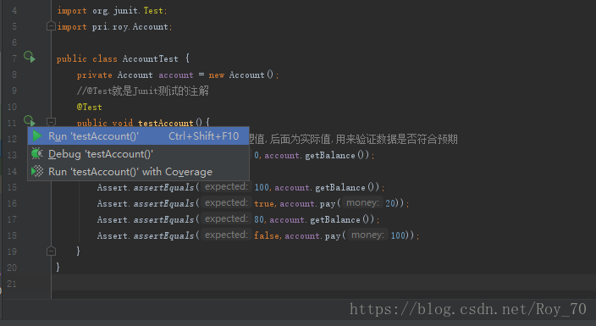Click the 'expected:' hint on line 17
The image size is (596, 326).
click(226, 218)
